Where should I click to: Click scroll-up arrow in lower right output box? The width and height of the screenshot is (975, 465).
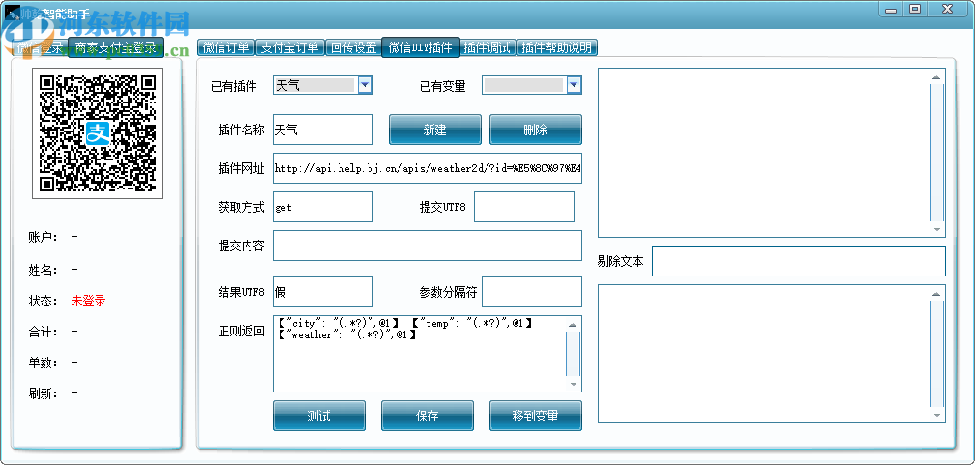pos(937,294)
